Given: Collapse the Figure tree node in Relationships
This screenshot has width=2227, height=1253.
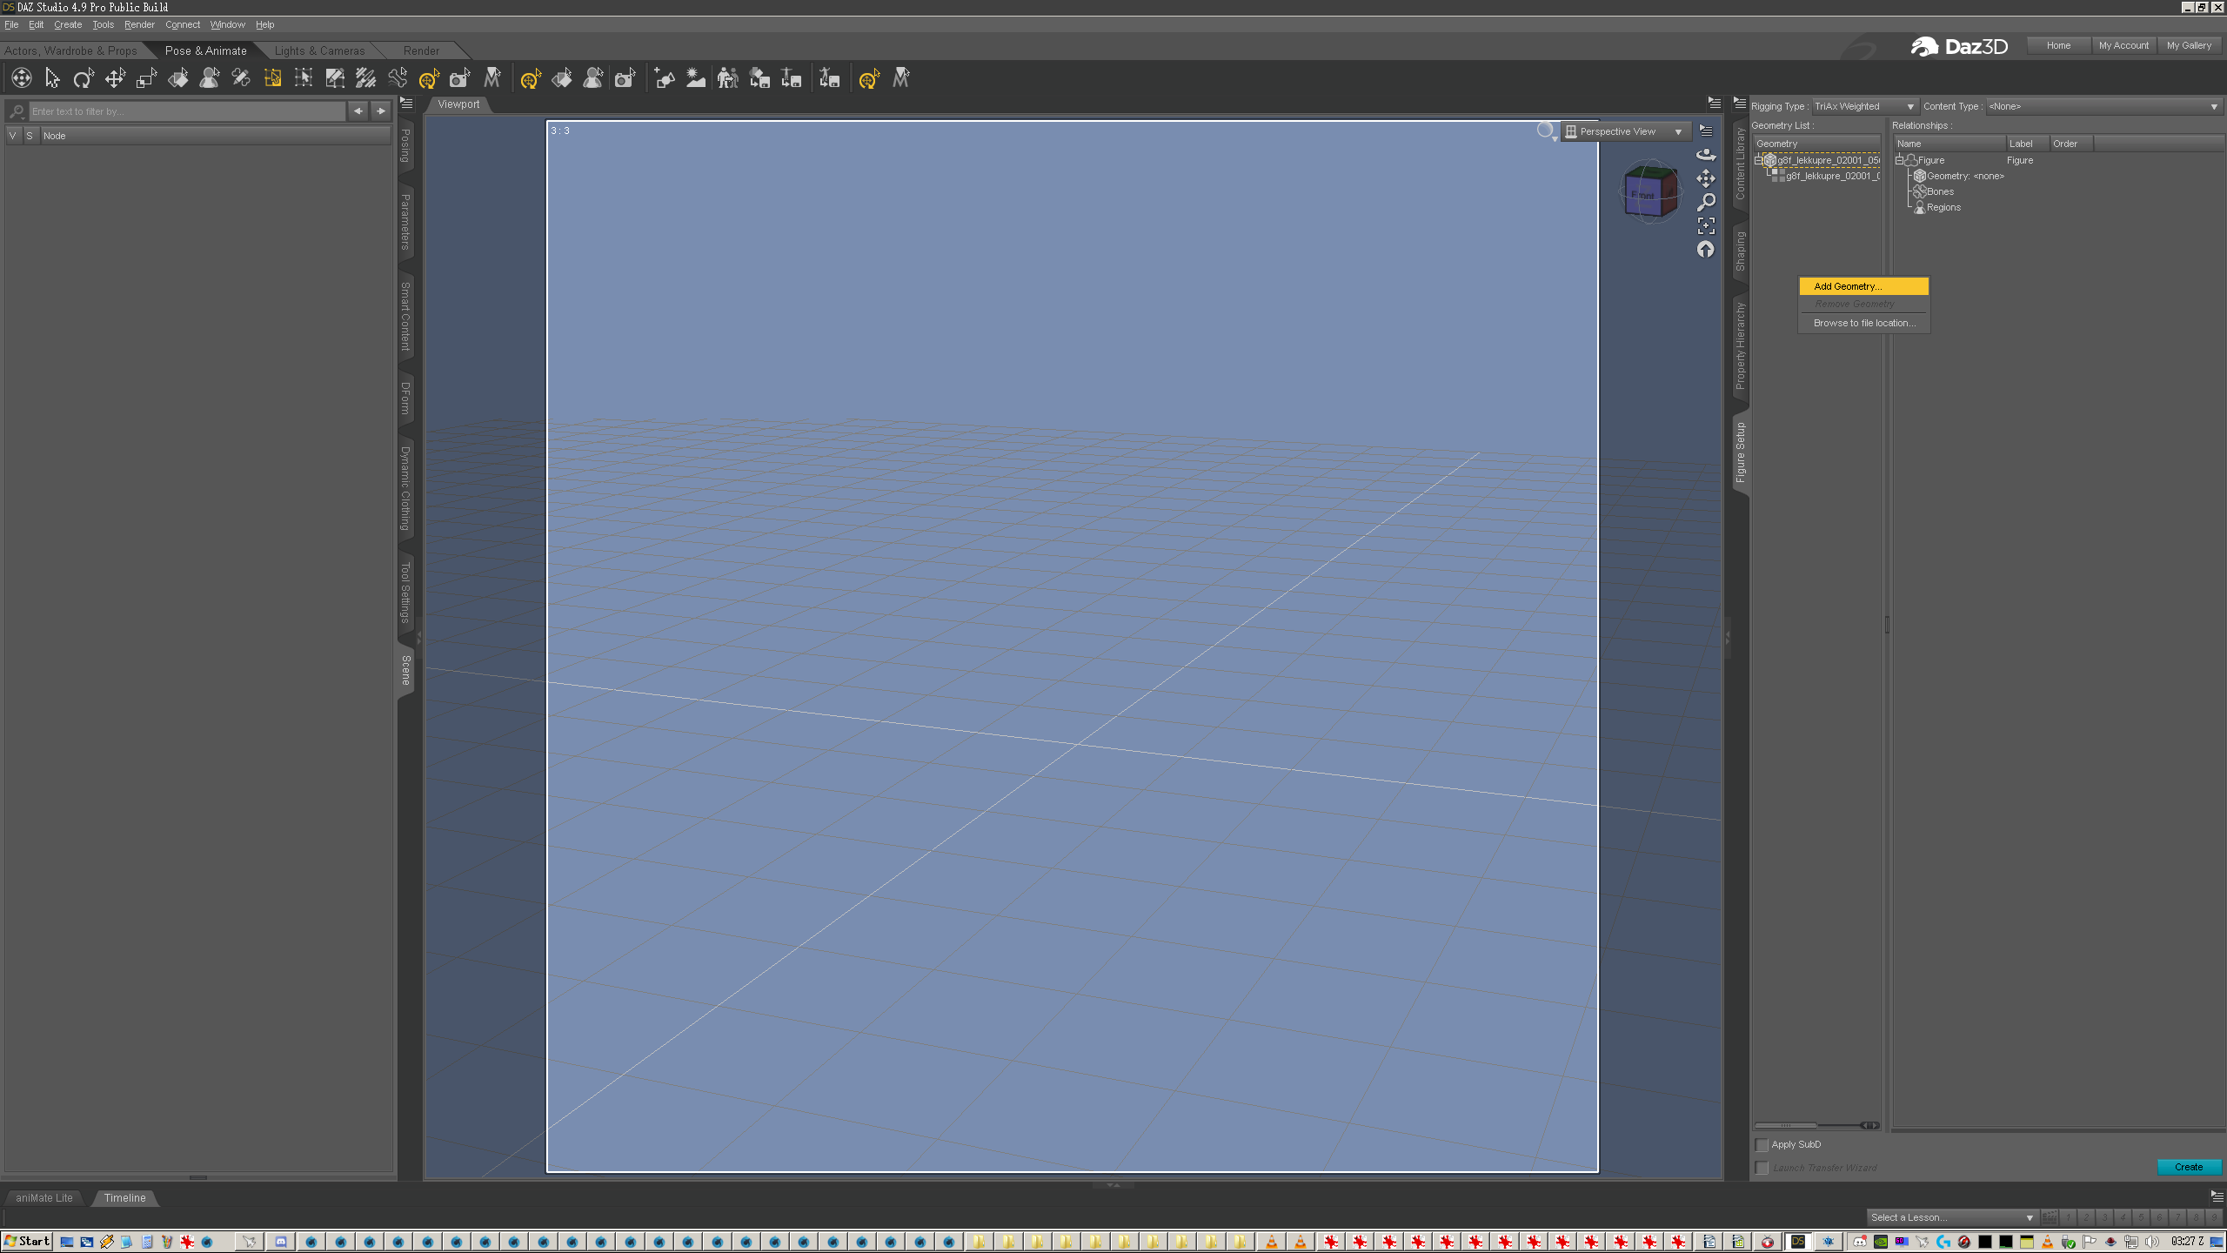Looking at the screenshot, I should 1899,160.
